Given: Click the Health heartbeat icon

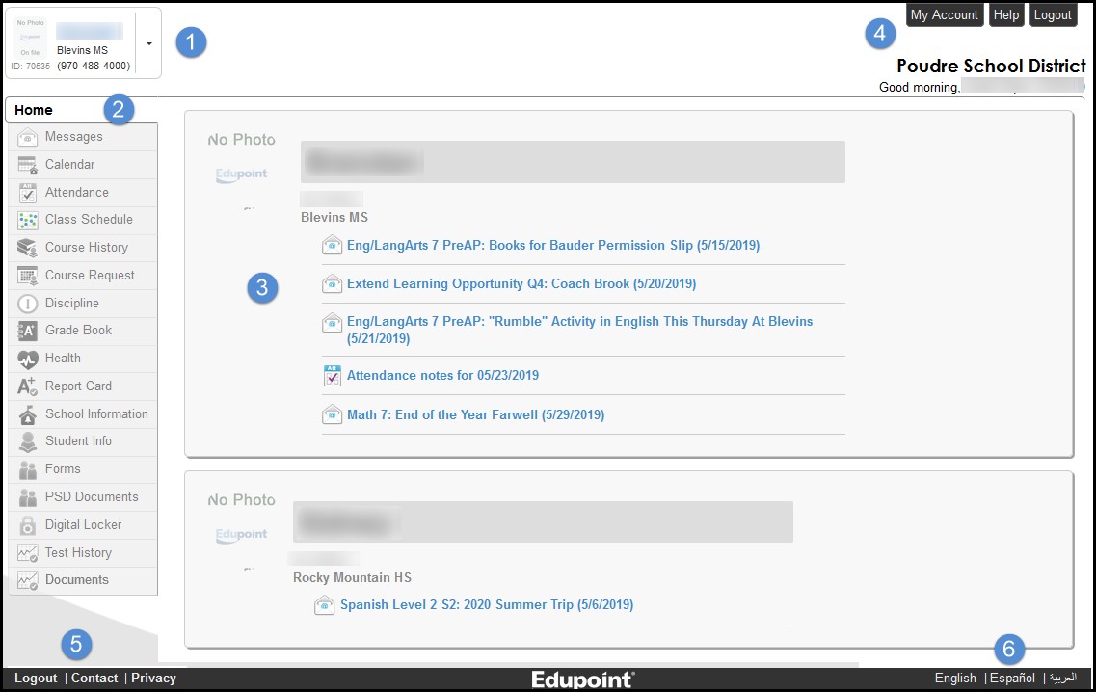Looking at the screenshot, I should [27, 359].
